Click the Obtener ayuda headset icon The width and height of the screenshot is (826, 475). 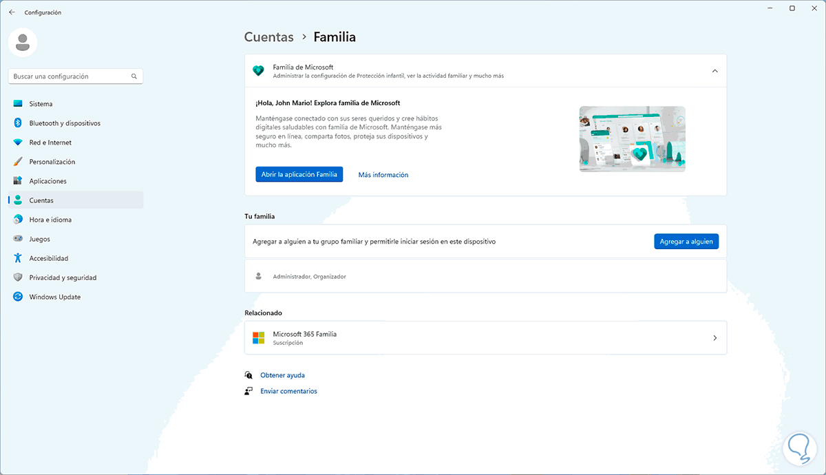pyautogui.click(x=248, y=375)
